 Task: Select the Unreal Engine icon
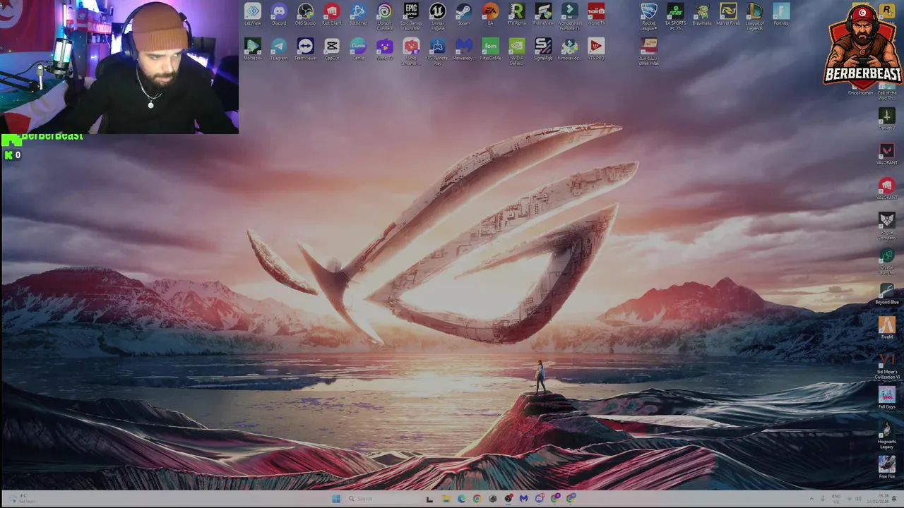pos(437,17)
